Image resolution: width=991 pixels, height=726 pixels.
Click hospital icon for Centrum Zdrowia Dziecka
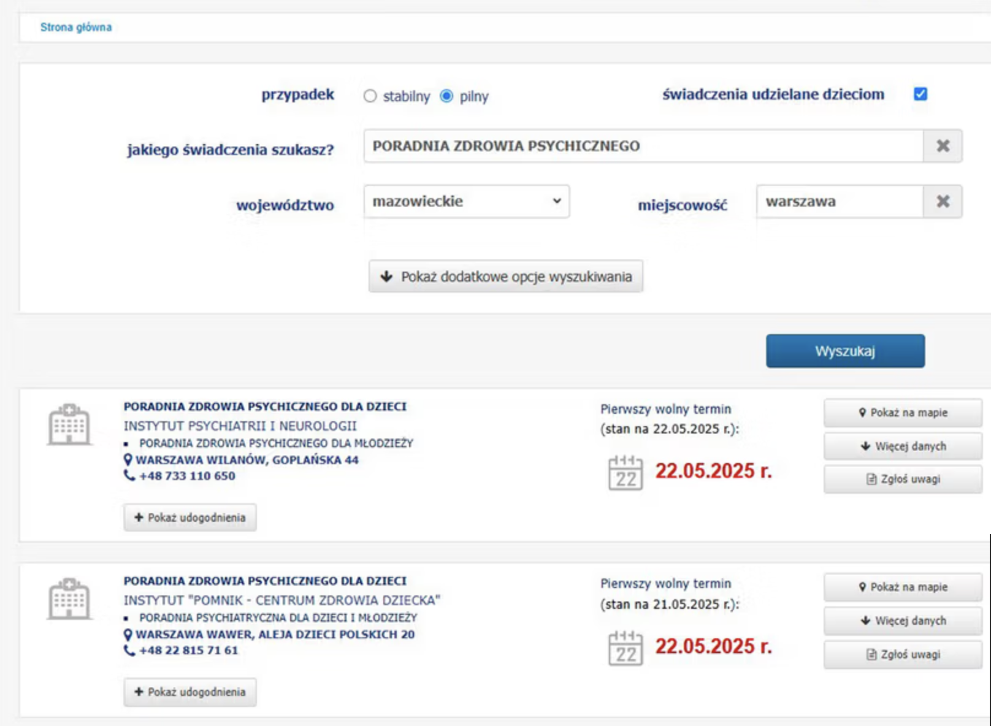coord(69,598)
